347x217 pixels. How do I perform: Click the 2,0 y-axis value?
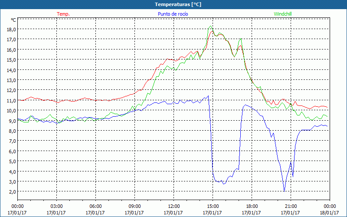pyautogui.click(x=12, y=192)
